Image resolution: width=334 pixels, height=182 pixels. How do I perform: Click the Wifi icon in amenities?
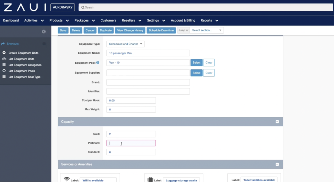[67, 179]
